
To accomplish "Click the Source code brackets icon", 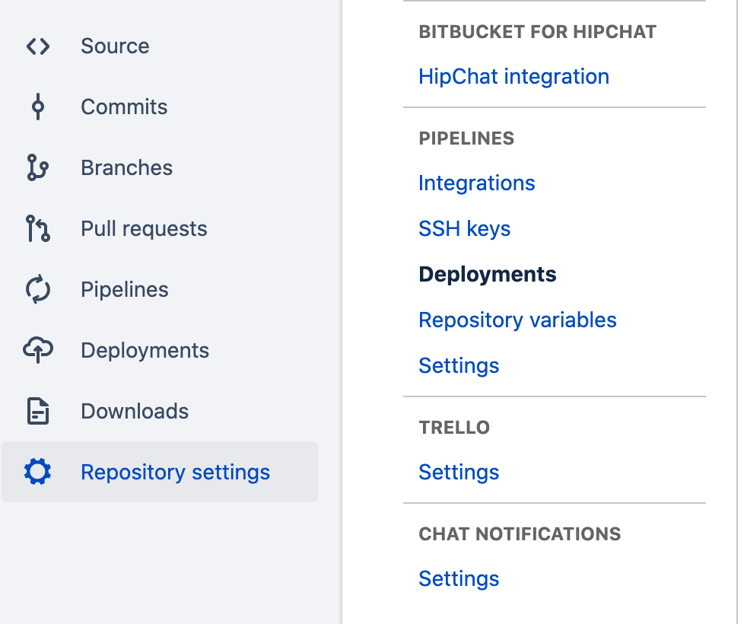I will tap(37, 46).
